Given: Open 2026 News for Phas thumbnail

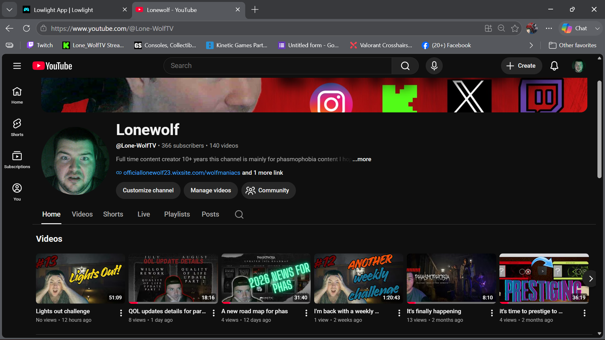Looking at the screenshot, I should coord(266,279).
